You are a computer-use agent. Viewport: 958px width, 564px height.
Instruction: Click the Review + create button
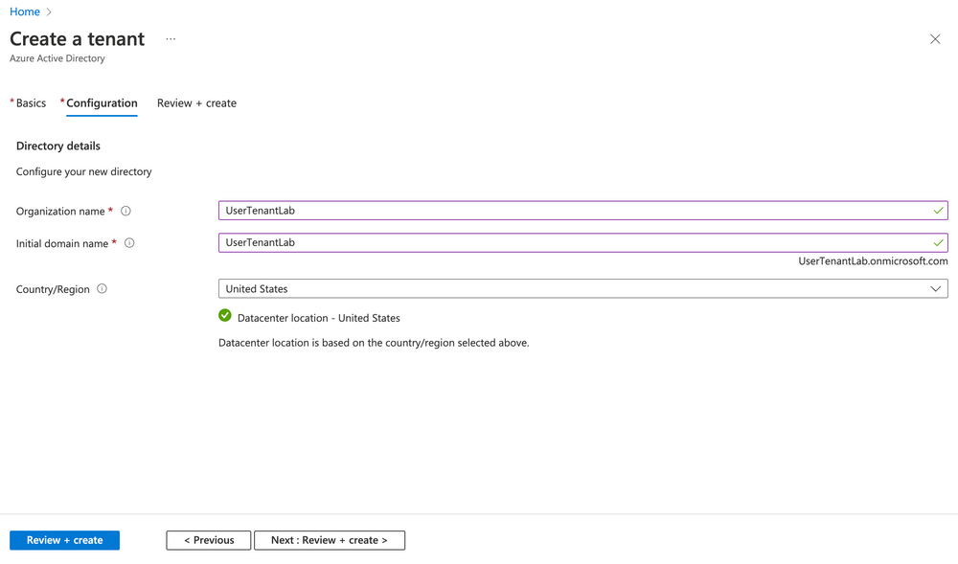click(x=64, y=540)
